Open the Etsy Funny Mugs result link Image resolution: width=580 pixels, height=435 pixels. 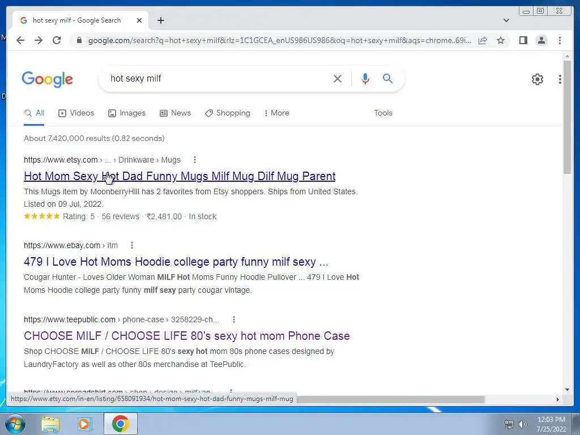pyautogui.click(x=180, y=177)
